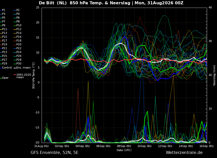
Task: Click the 15 temperature axis tick
Action: [x=38, y=38]
